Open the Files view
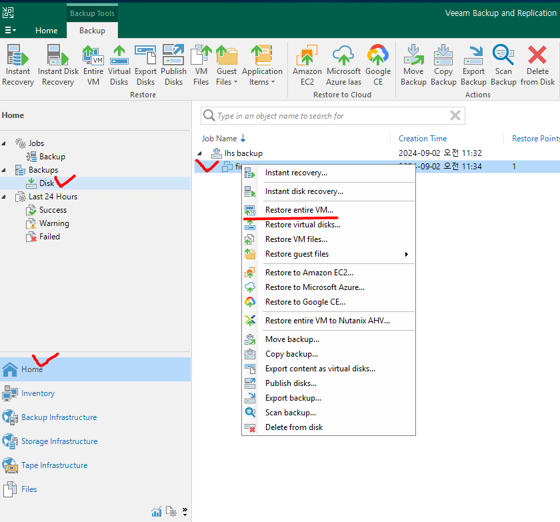The width and height of the screenshot is (560, 522). coord(95,489)
